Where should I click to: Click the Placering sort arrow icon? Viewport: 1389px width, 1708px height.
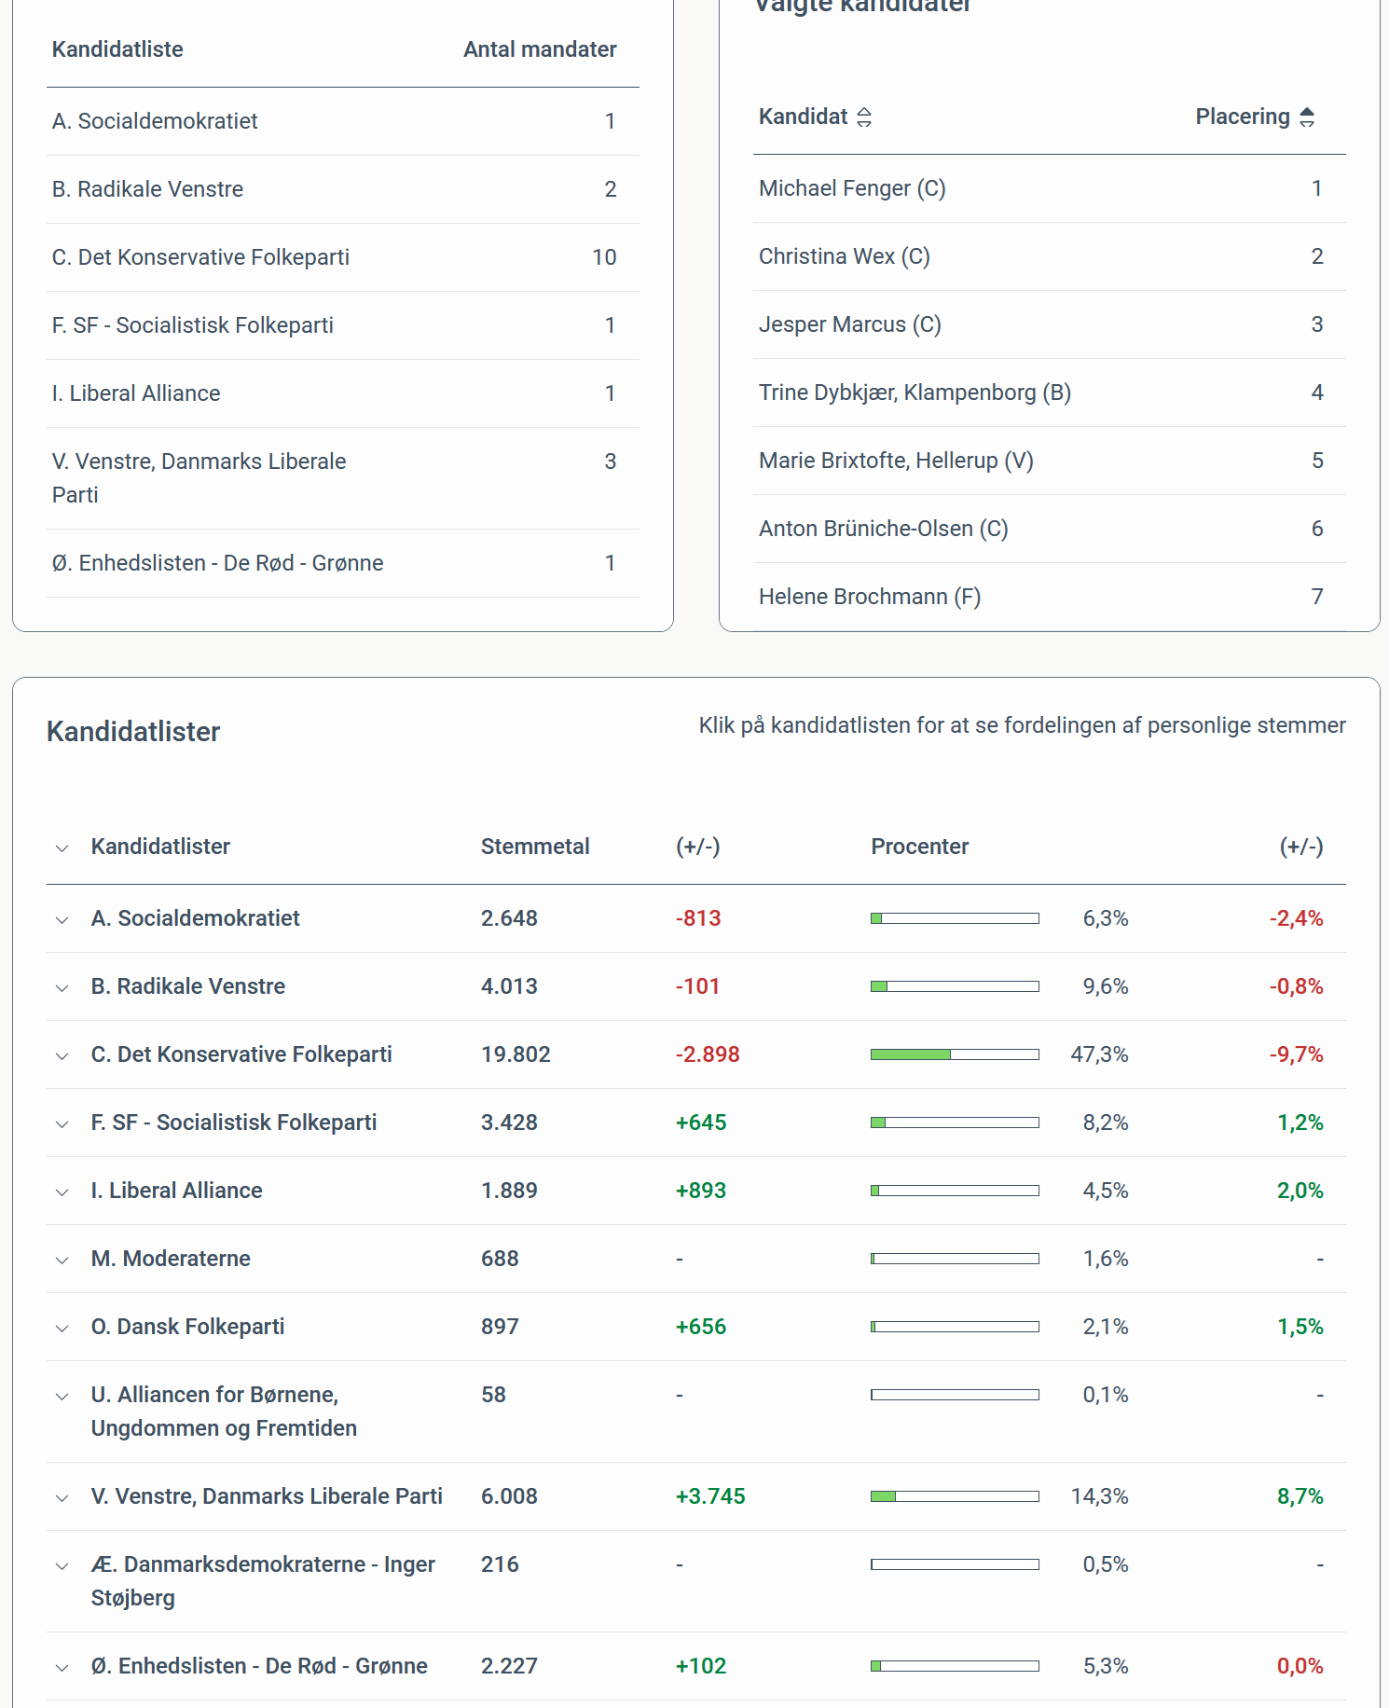1307,117
